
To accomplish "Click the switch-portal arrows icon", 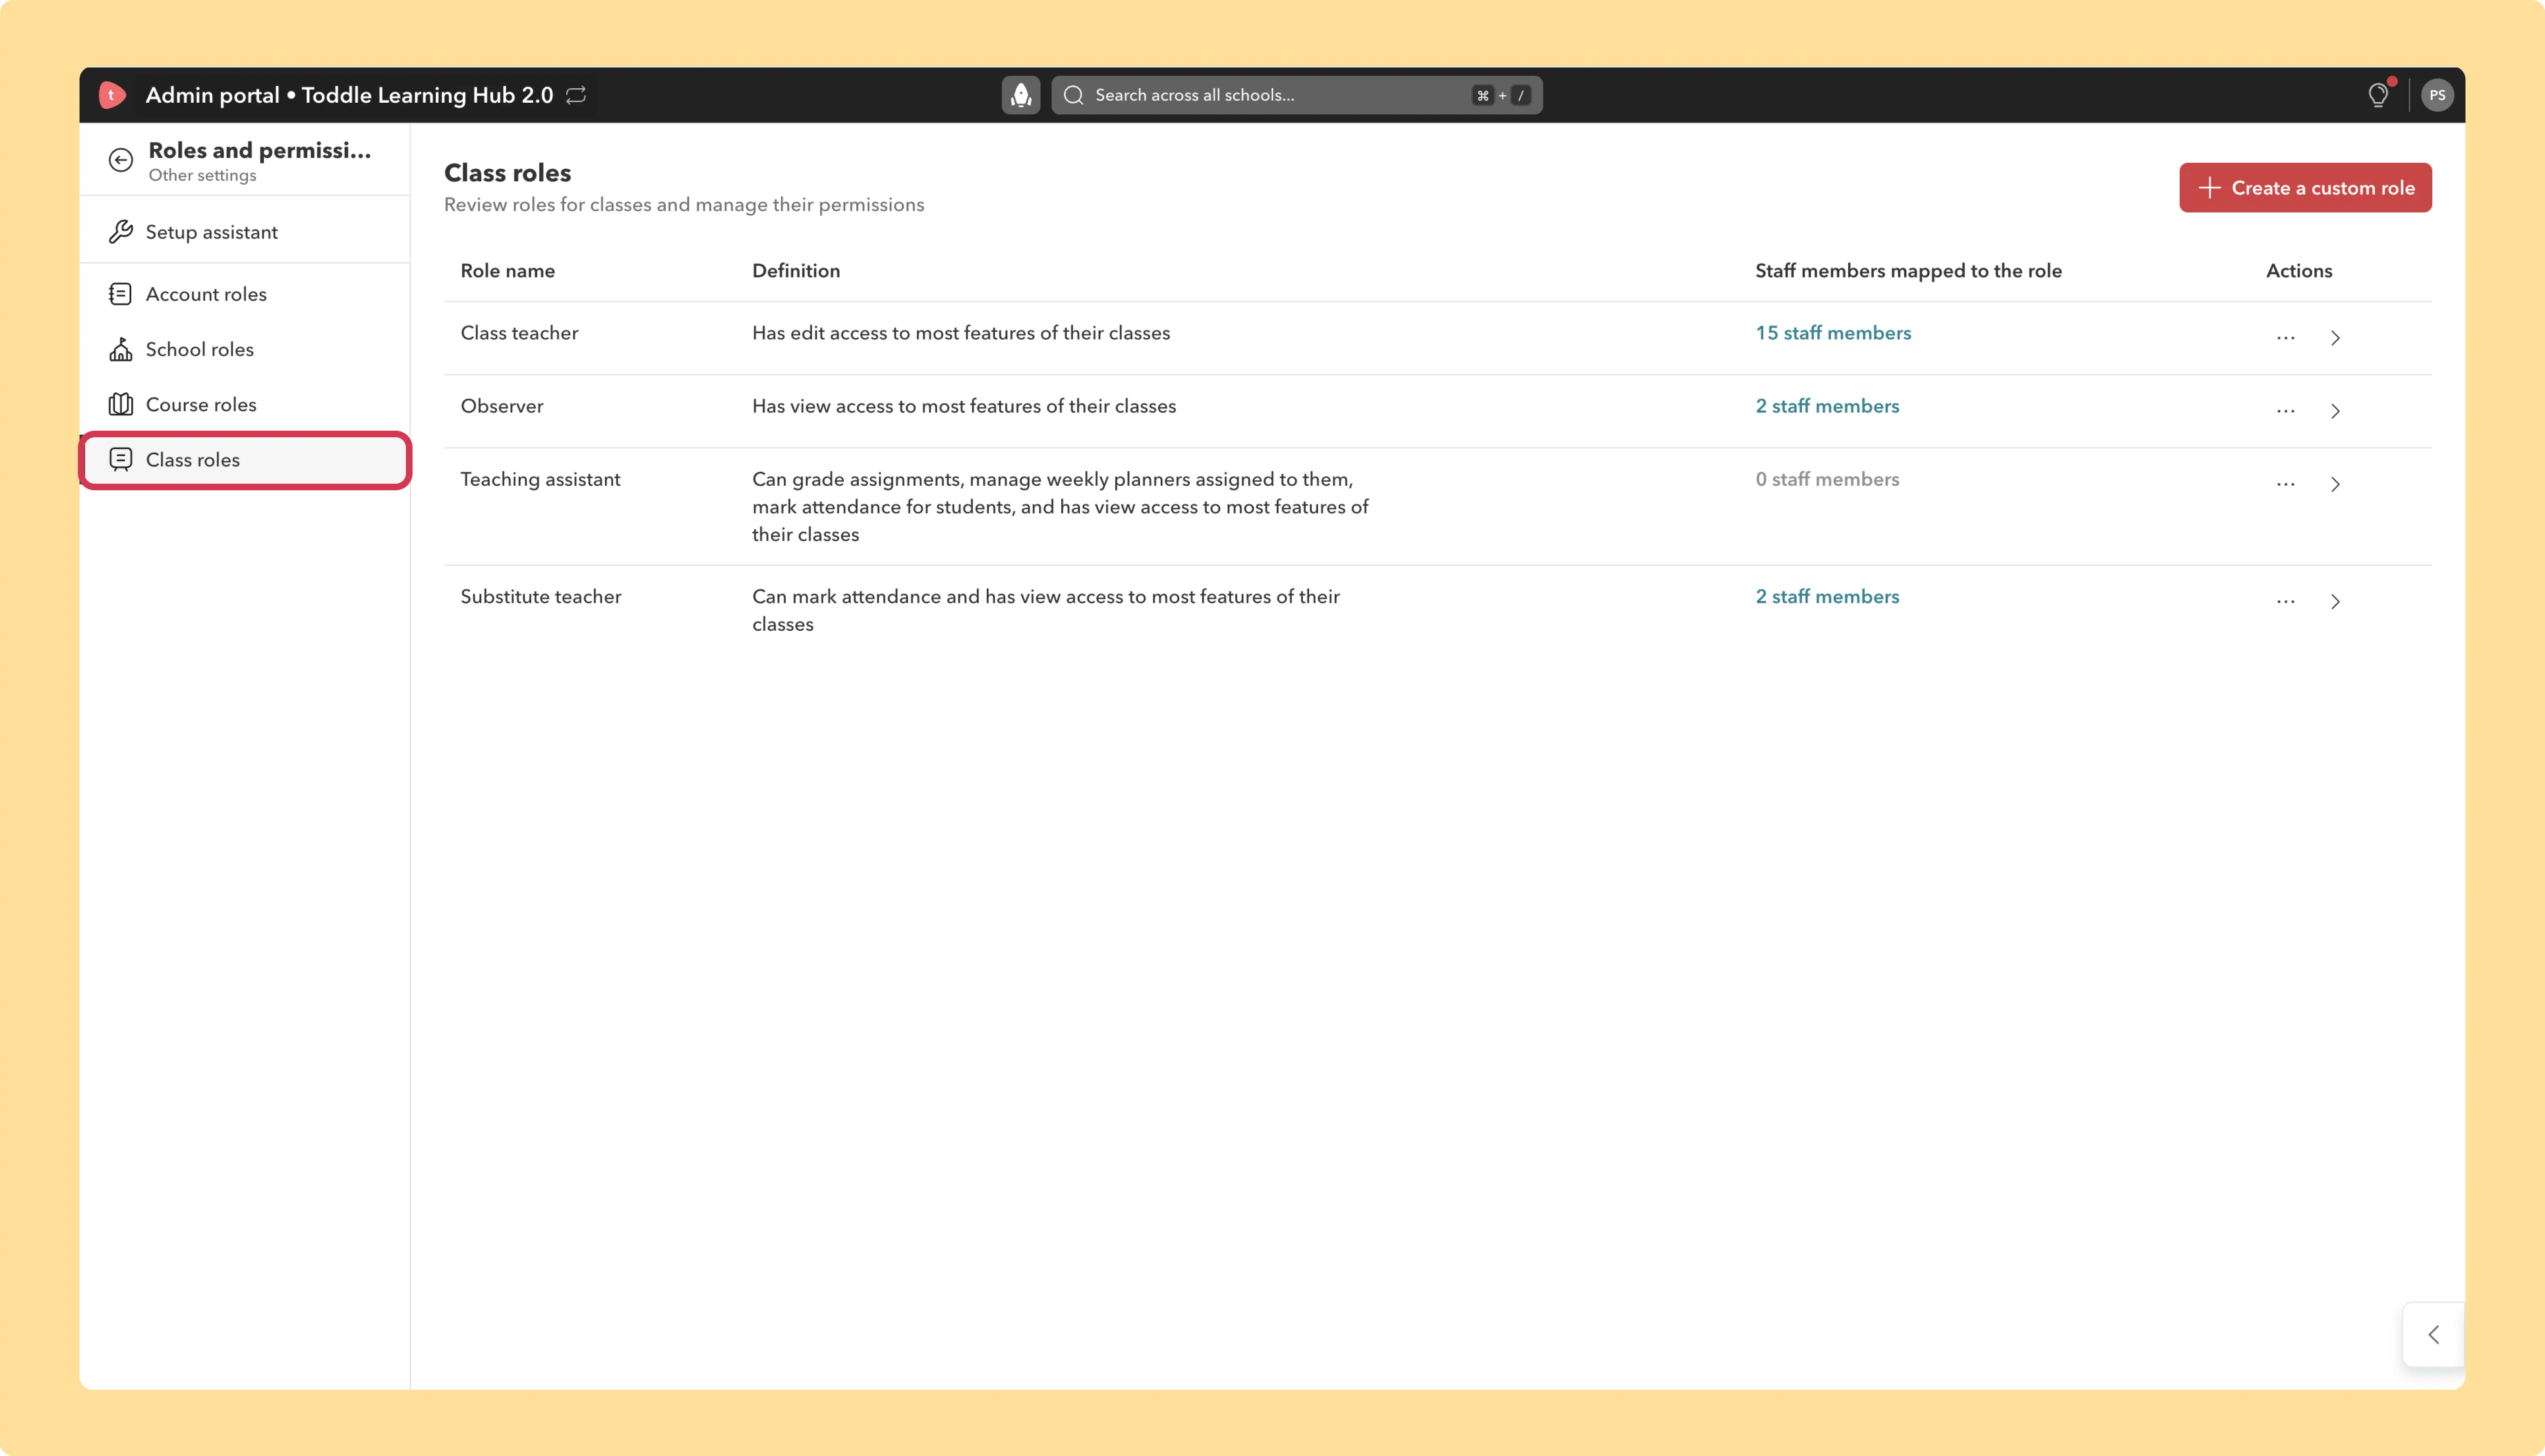I will [576, 95].
